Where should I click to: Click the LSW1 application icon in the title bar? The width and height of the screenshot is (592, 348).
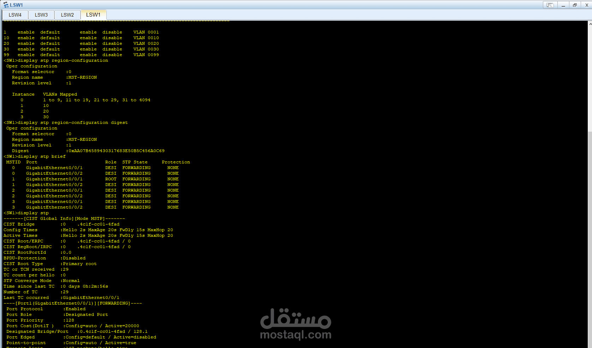(6, 5)
